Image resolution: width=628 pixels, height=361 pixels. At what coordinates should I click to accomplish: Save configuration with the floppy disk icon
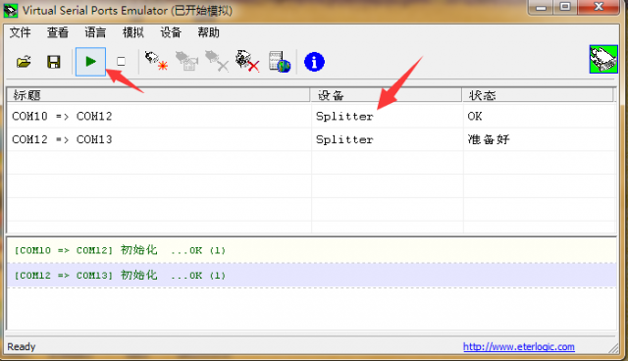pos(54,62)
